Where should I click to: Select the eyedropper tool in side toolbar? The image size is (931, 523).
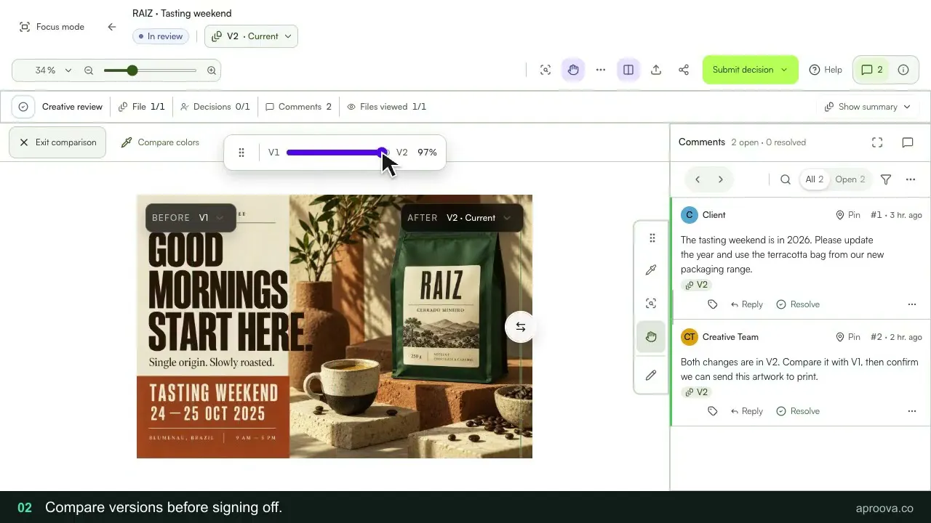click(x=651, y=270)
